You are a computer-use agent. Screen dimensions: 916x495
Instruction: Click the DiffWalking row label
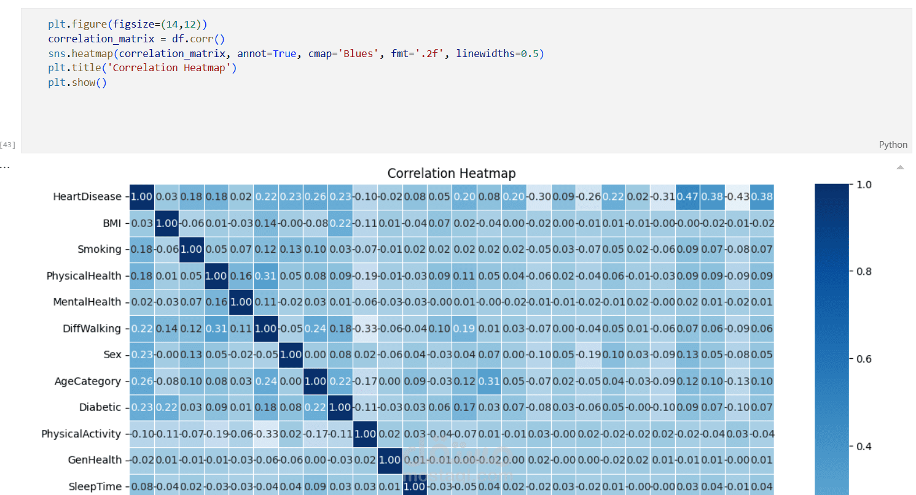(x=92, y=329)
